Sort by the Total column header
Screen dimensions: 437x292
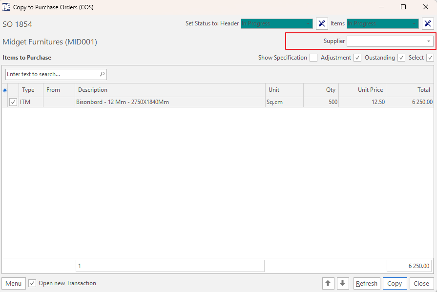(x=410, y=90)
